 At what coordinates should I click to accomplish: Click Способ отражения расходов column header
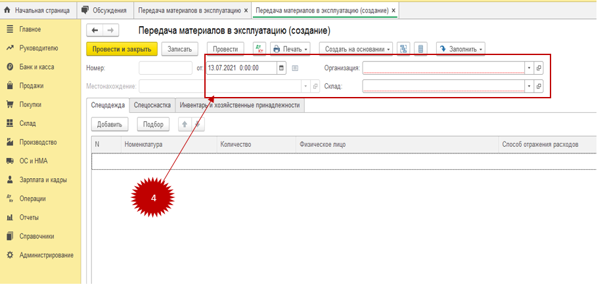[x=547, y=146]
